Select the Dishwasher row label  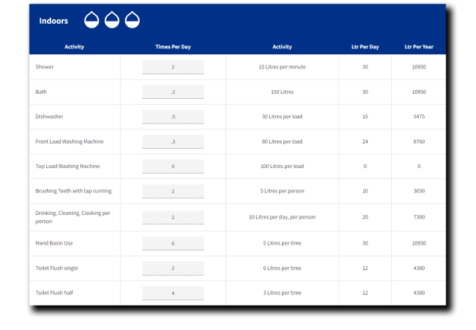[49, 117]
